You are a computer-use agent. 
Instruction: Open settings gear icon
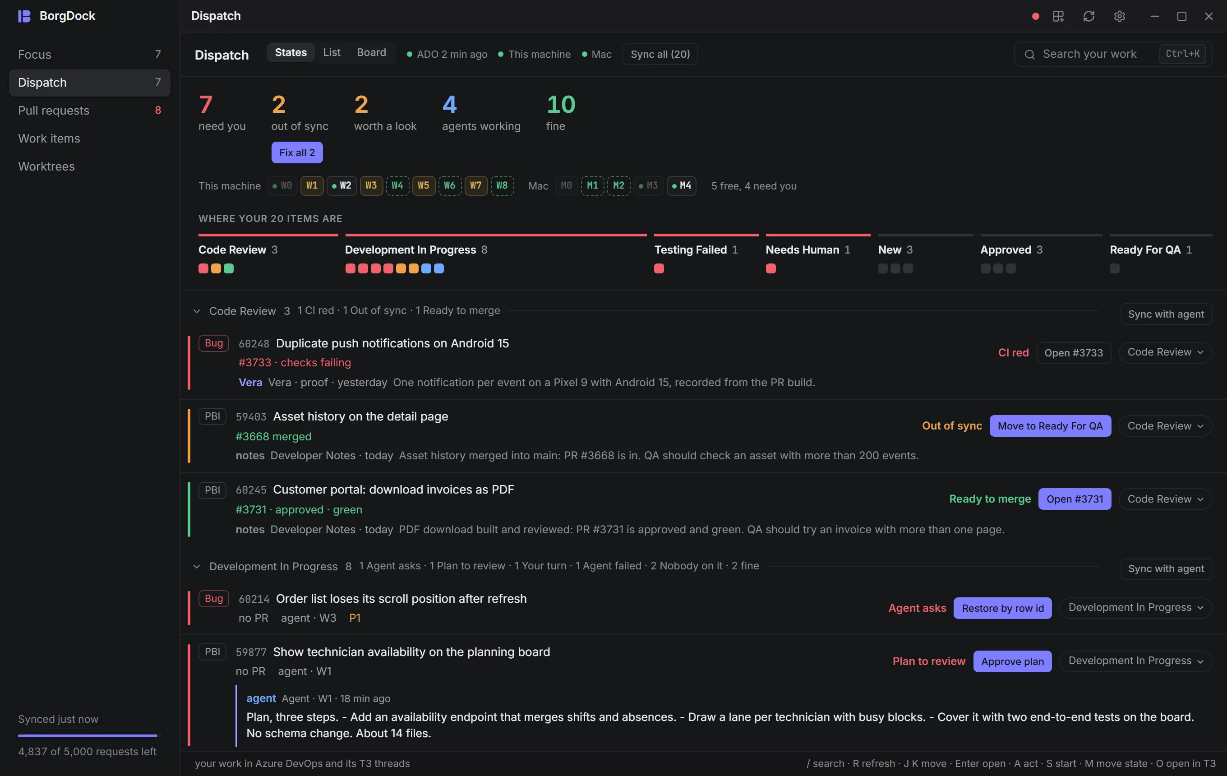1120,16
